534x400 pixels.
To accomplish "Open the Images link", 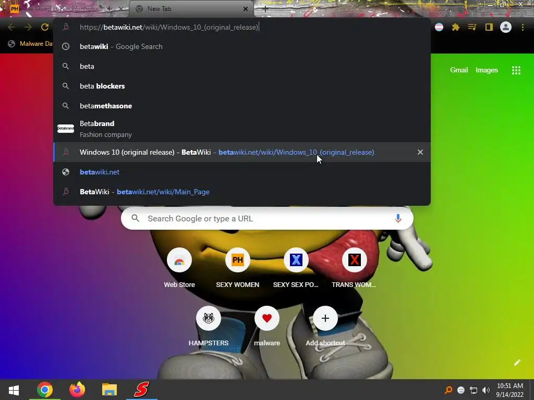I will [x=487, y=70].
